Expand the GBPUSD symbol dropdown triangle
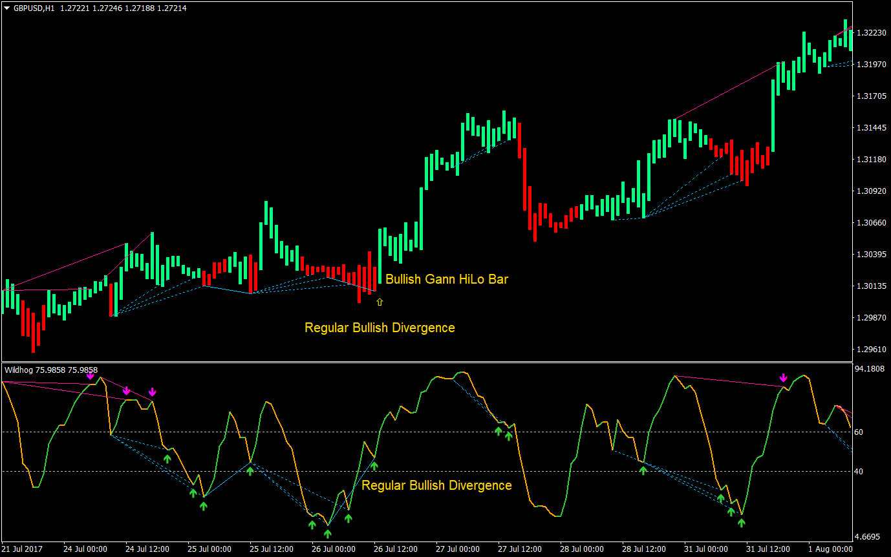The width and height of the screenshot is (891, 557). (x=5, y=9)
